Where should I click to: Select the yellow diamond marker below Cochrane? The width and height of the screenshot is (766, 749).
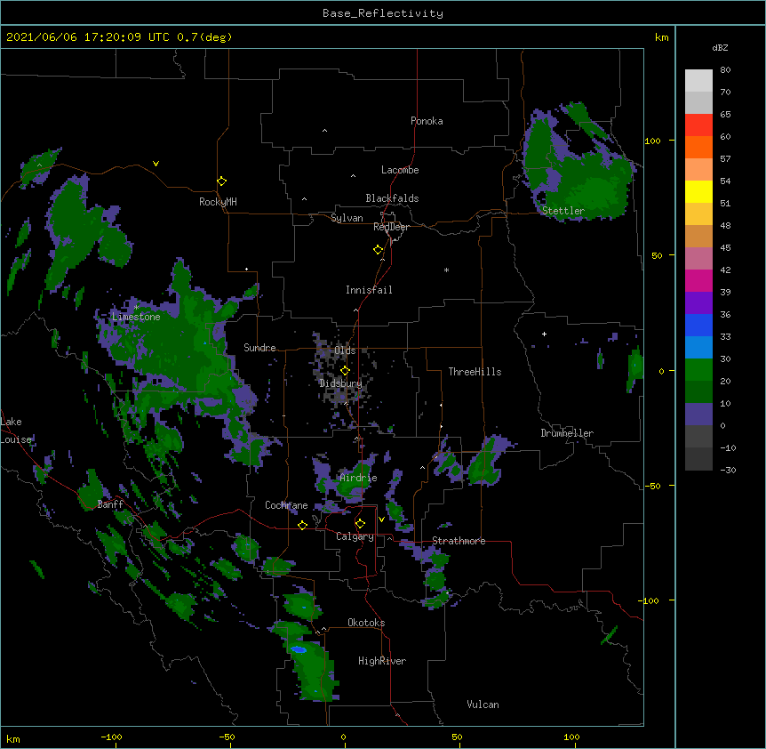pos(302,525)
